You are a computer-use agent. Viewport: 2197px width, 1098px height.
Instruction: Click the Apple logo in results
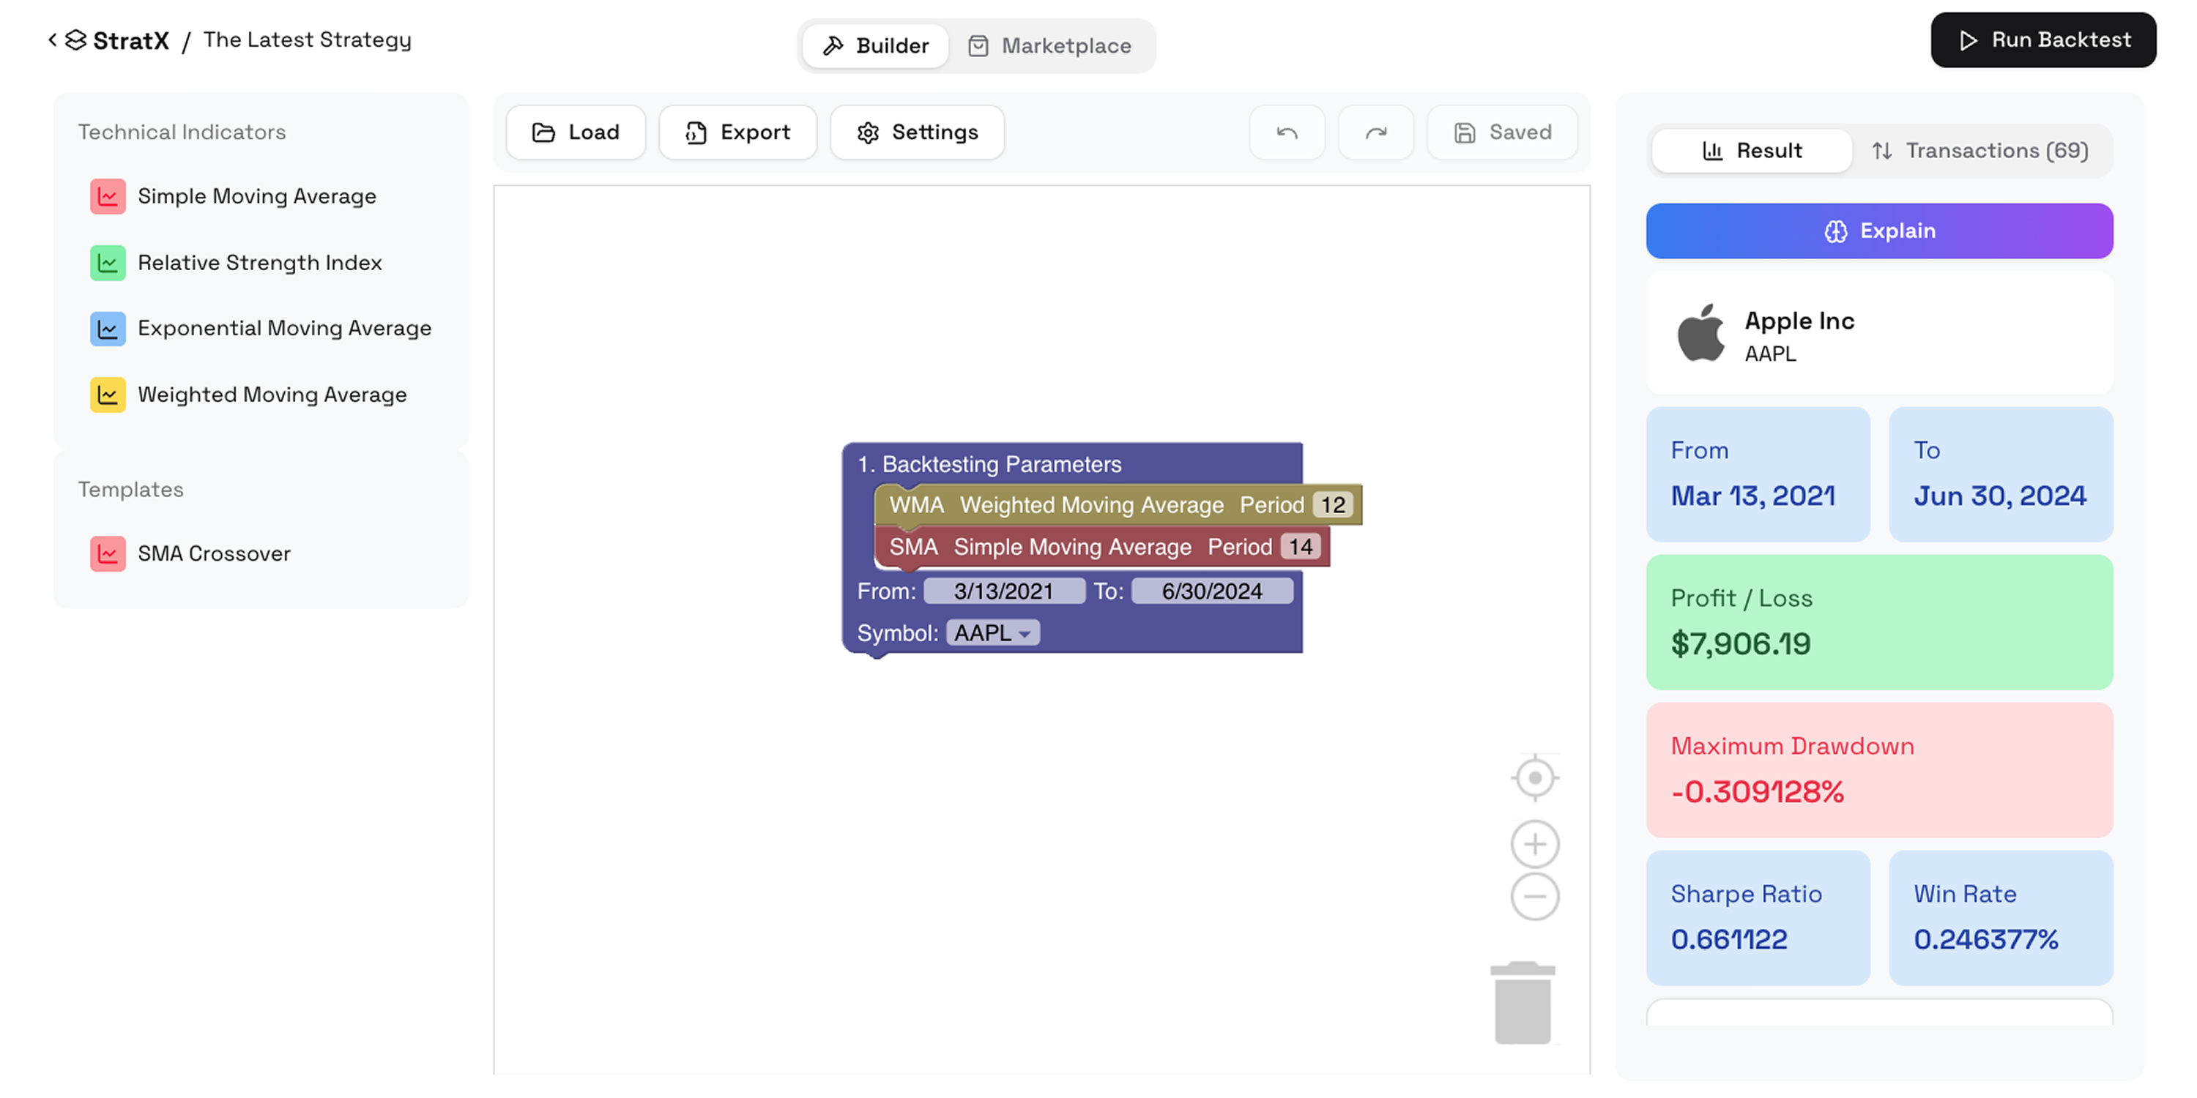click(1700, 332)
